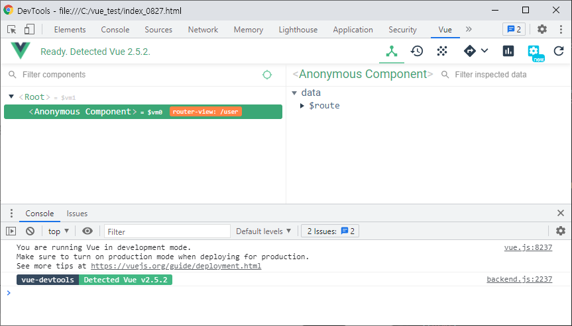Focus the Filter components field
This screenshot has height=326, width=572.
(x=139, y=75)
